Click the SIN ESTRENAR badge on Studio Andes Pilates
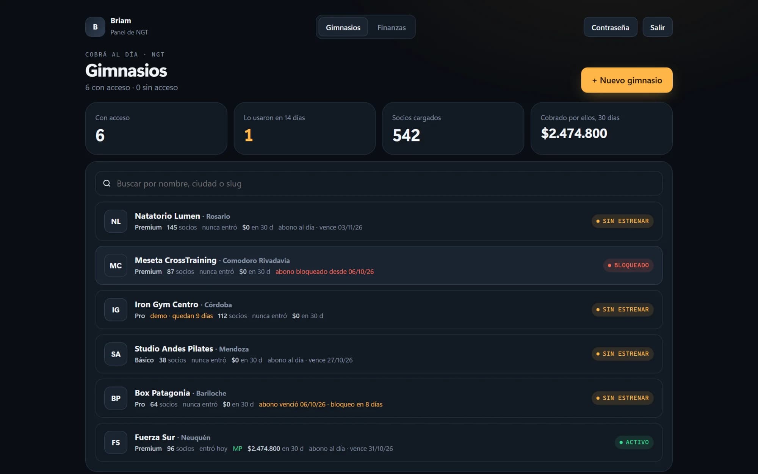 (622, 354)
